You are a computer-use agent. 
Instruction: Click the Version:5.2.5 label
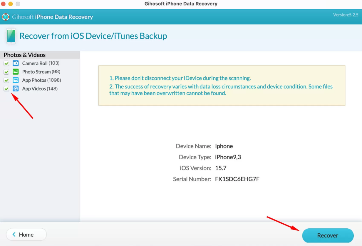[x=346, y=15]
